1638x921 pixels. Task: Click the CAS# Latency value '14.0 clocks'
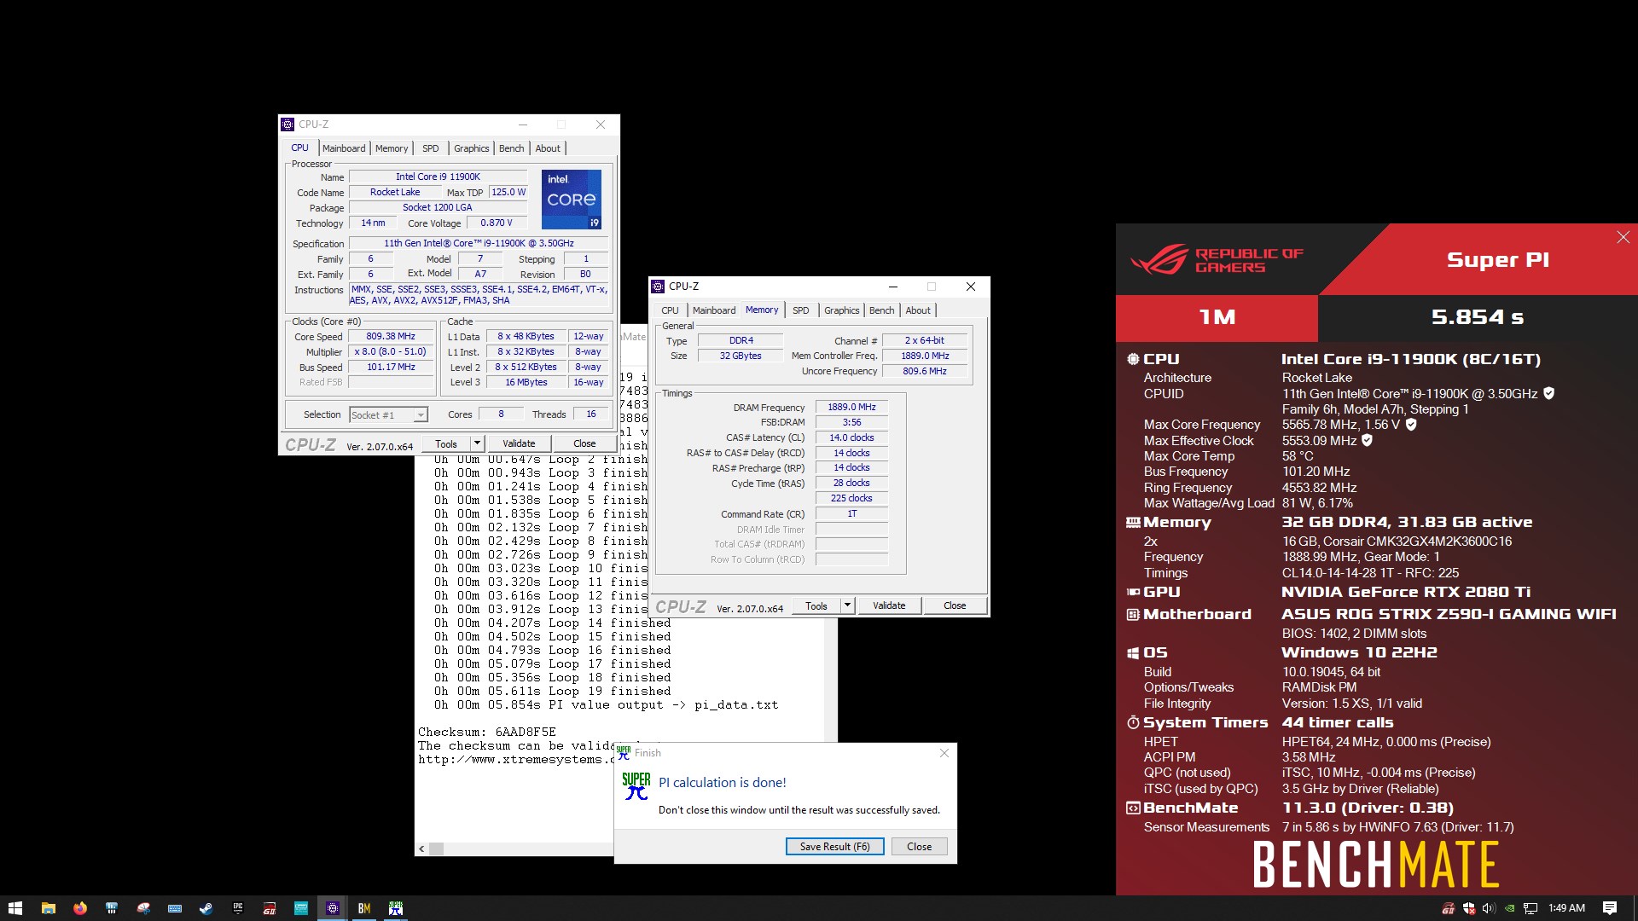click(851, 437)
